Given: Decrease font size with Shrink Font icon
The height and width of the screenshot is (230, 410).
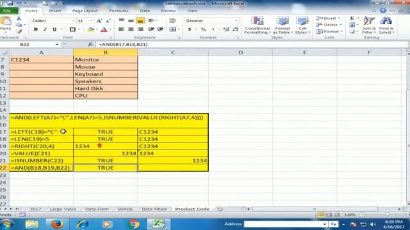Looking at the screenshot, I should click(x=108, y=21).
